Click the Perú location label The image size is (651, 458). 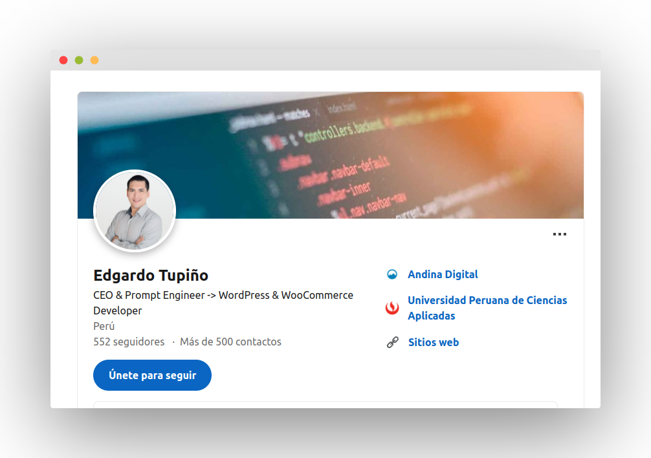(104, 326)
